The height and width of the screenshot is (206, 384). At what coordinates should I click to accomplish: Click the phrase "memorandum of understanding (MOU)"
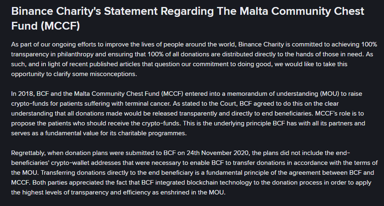pyautogui.click(x=274, y=94)
